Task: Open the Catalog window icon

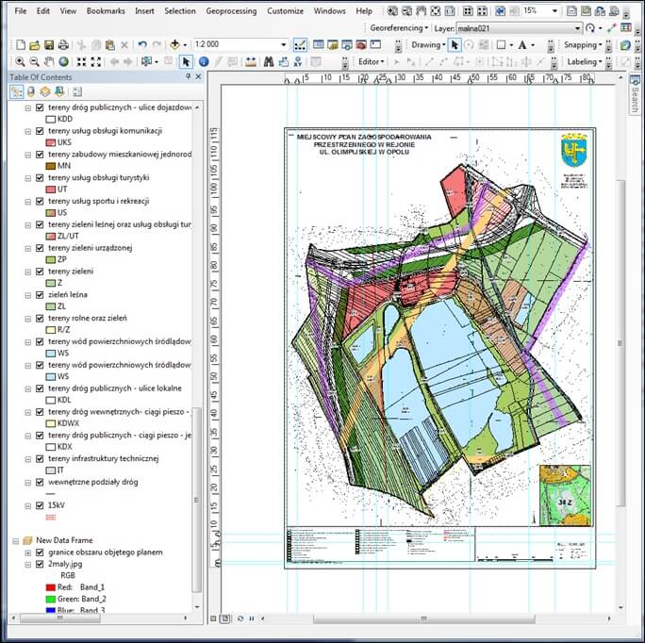Action: (x=332, y=44)
